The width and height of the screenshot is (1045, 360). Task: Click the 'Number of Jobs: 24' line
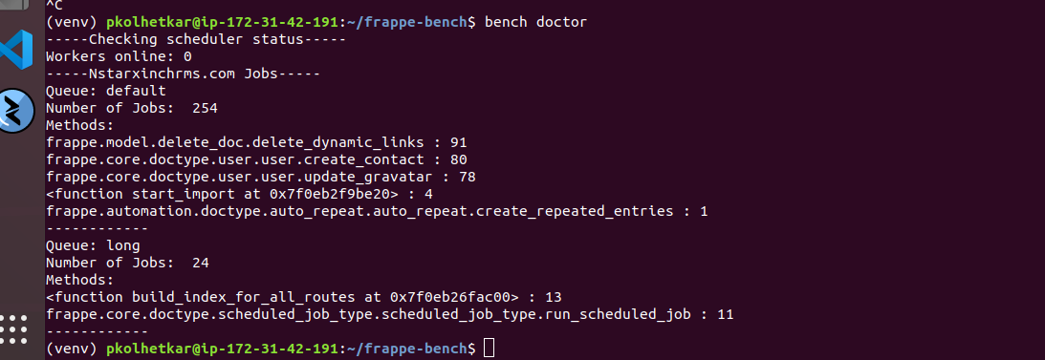click(127, 263)
